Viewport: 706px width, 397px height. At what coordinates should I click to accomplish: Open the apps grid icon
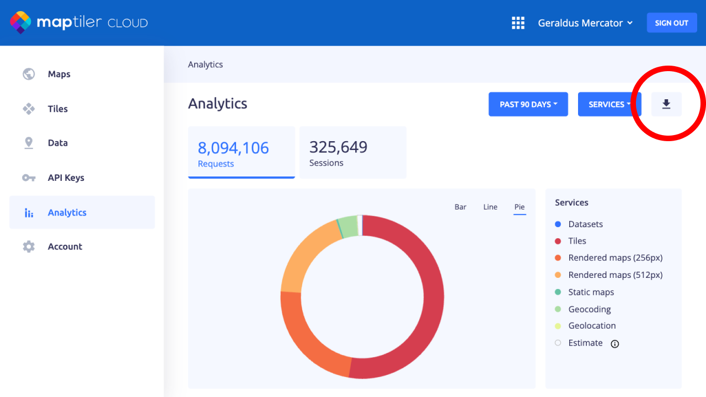[518, 23]
